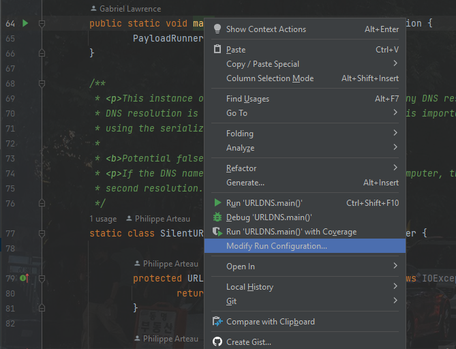Screen dimensions: 456x349
Task: Click the green play icon for Run 'URLDNS.main()'
Action: pos(217,202)
